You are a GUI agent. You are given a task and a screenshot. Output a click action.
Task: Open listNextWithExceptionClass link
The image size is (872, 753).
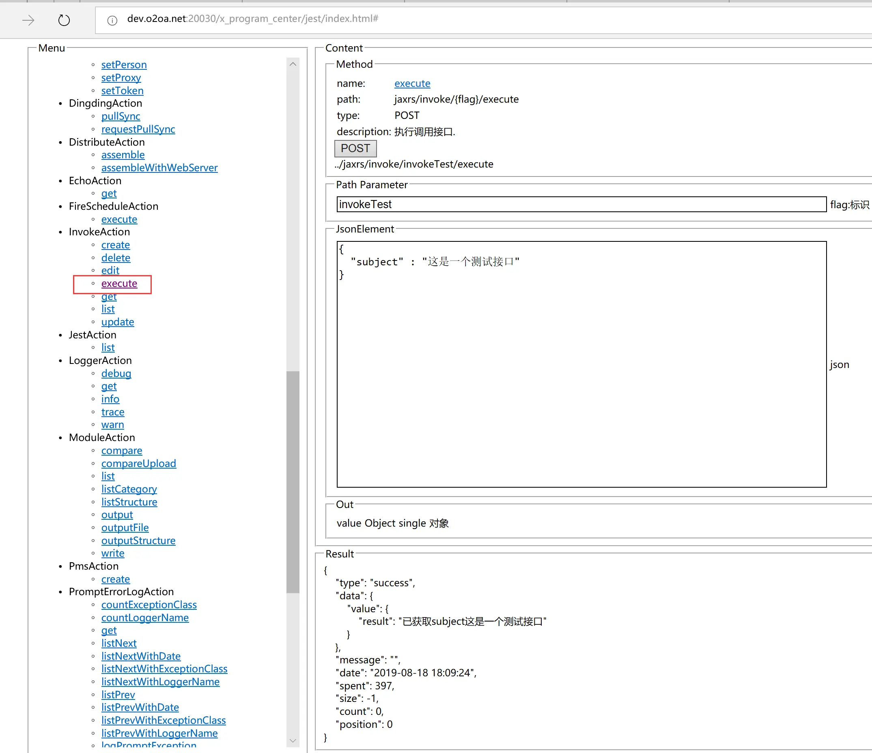pyautogui.click(x=164, y=669)
